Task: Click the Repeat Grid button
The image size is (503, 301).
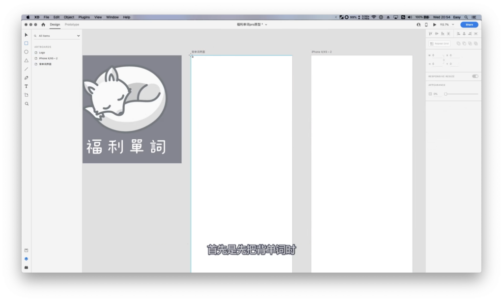Action: 439,44
